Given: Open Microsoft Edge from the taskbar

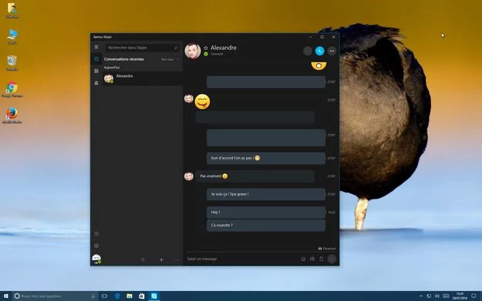Looking at the screenshot, I should 117,296.
